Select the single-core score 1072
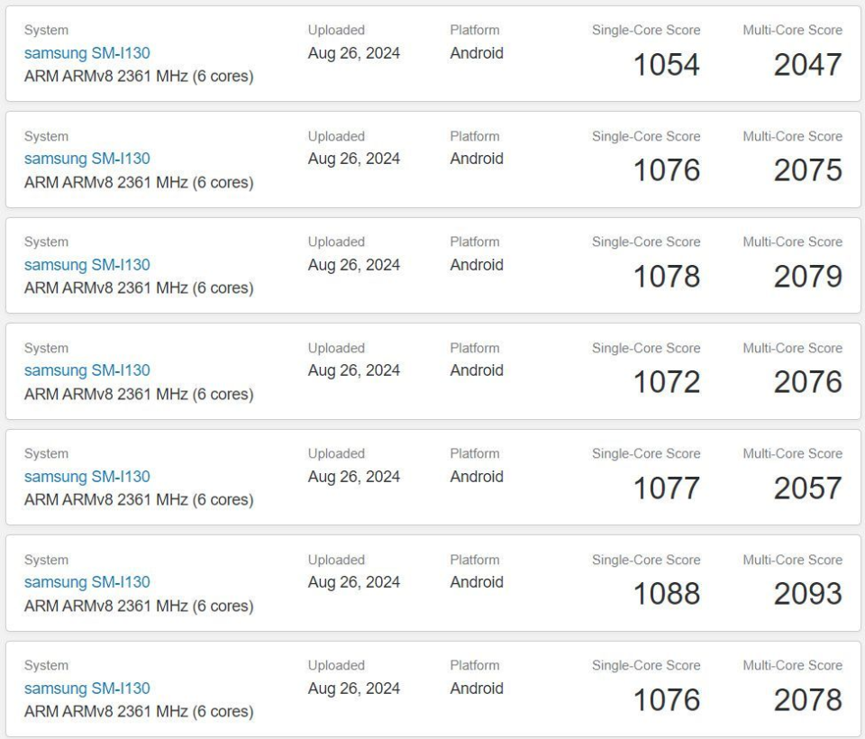 [666, 382]
